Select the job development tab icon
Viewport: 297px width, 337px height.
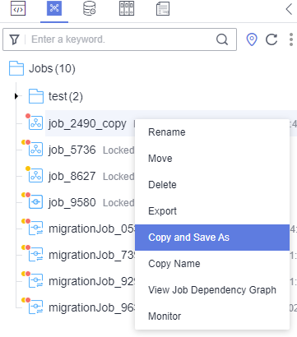coord(54,8)
